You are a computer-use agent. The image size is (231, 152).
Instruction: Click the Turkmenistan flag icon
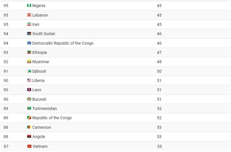click(29, 109)
